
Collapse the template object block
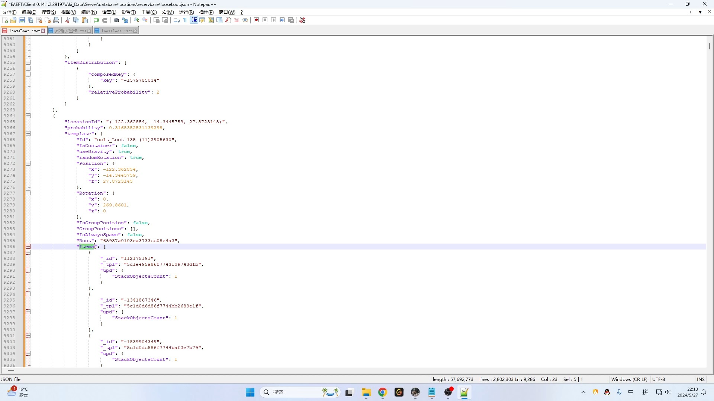[28, 133]
